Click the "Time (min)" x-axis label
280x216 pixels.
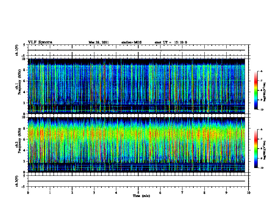point(141,196)
